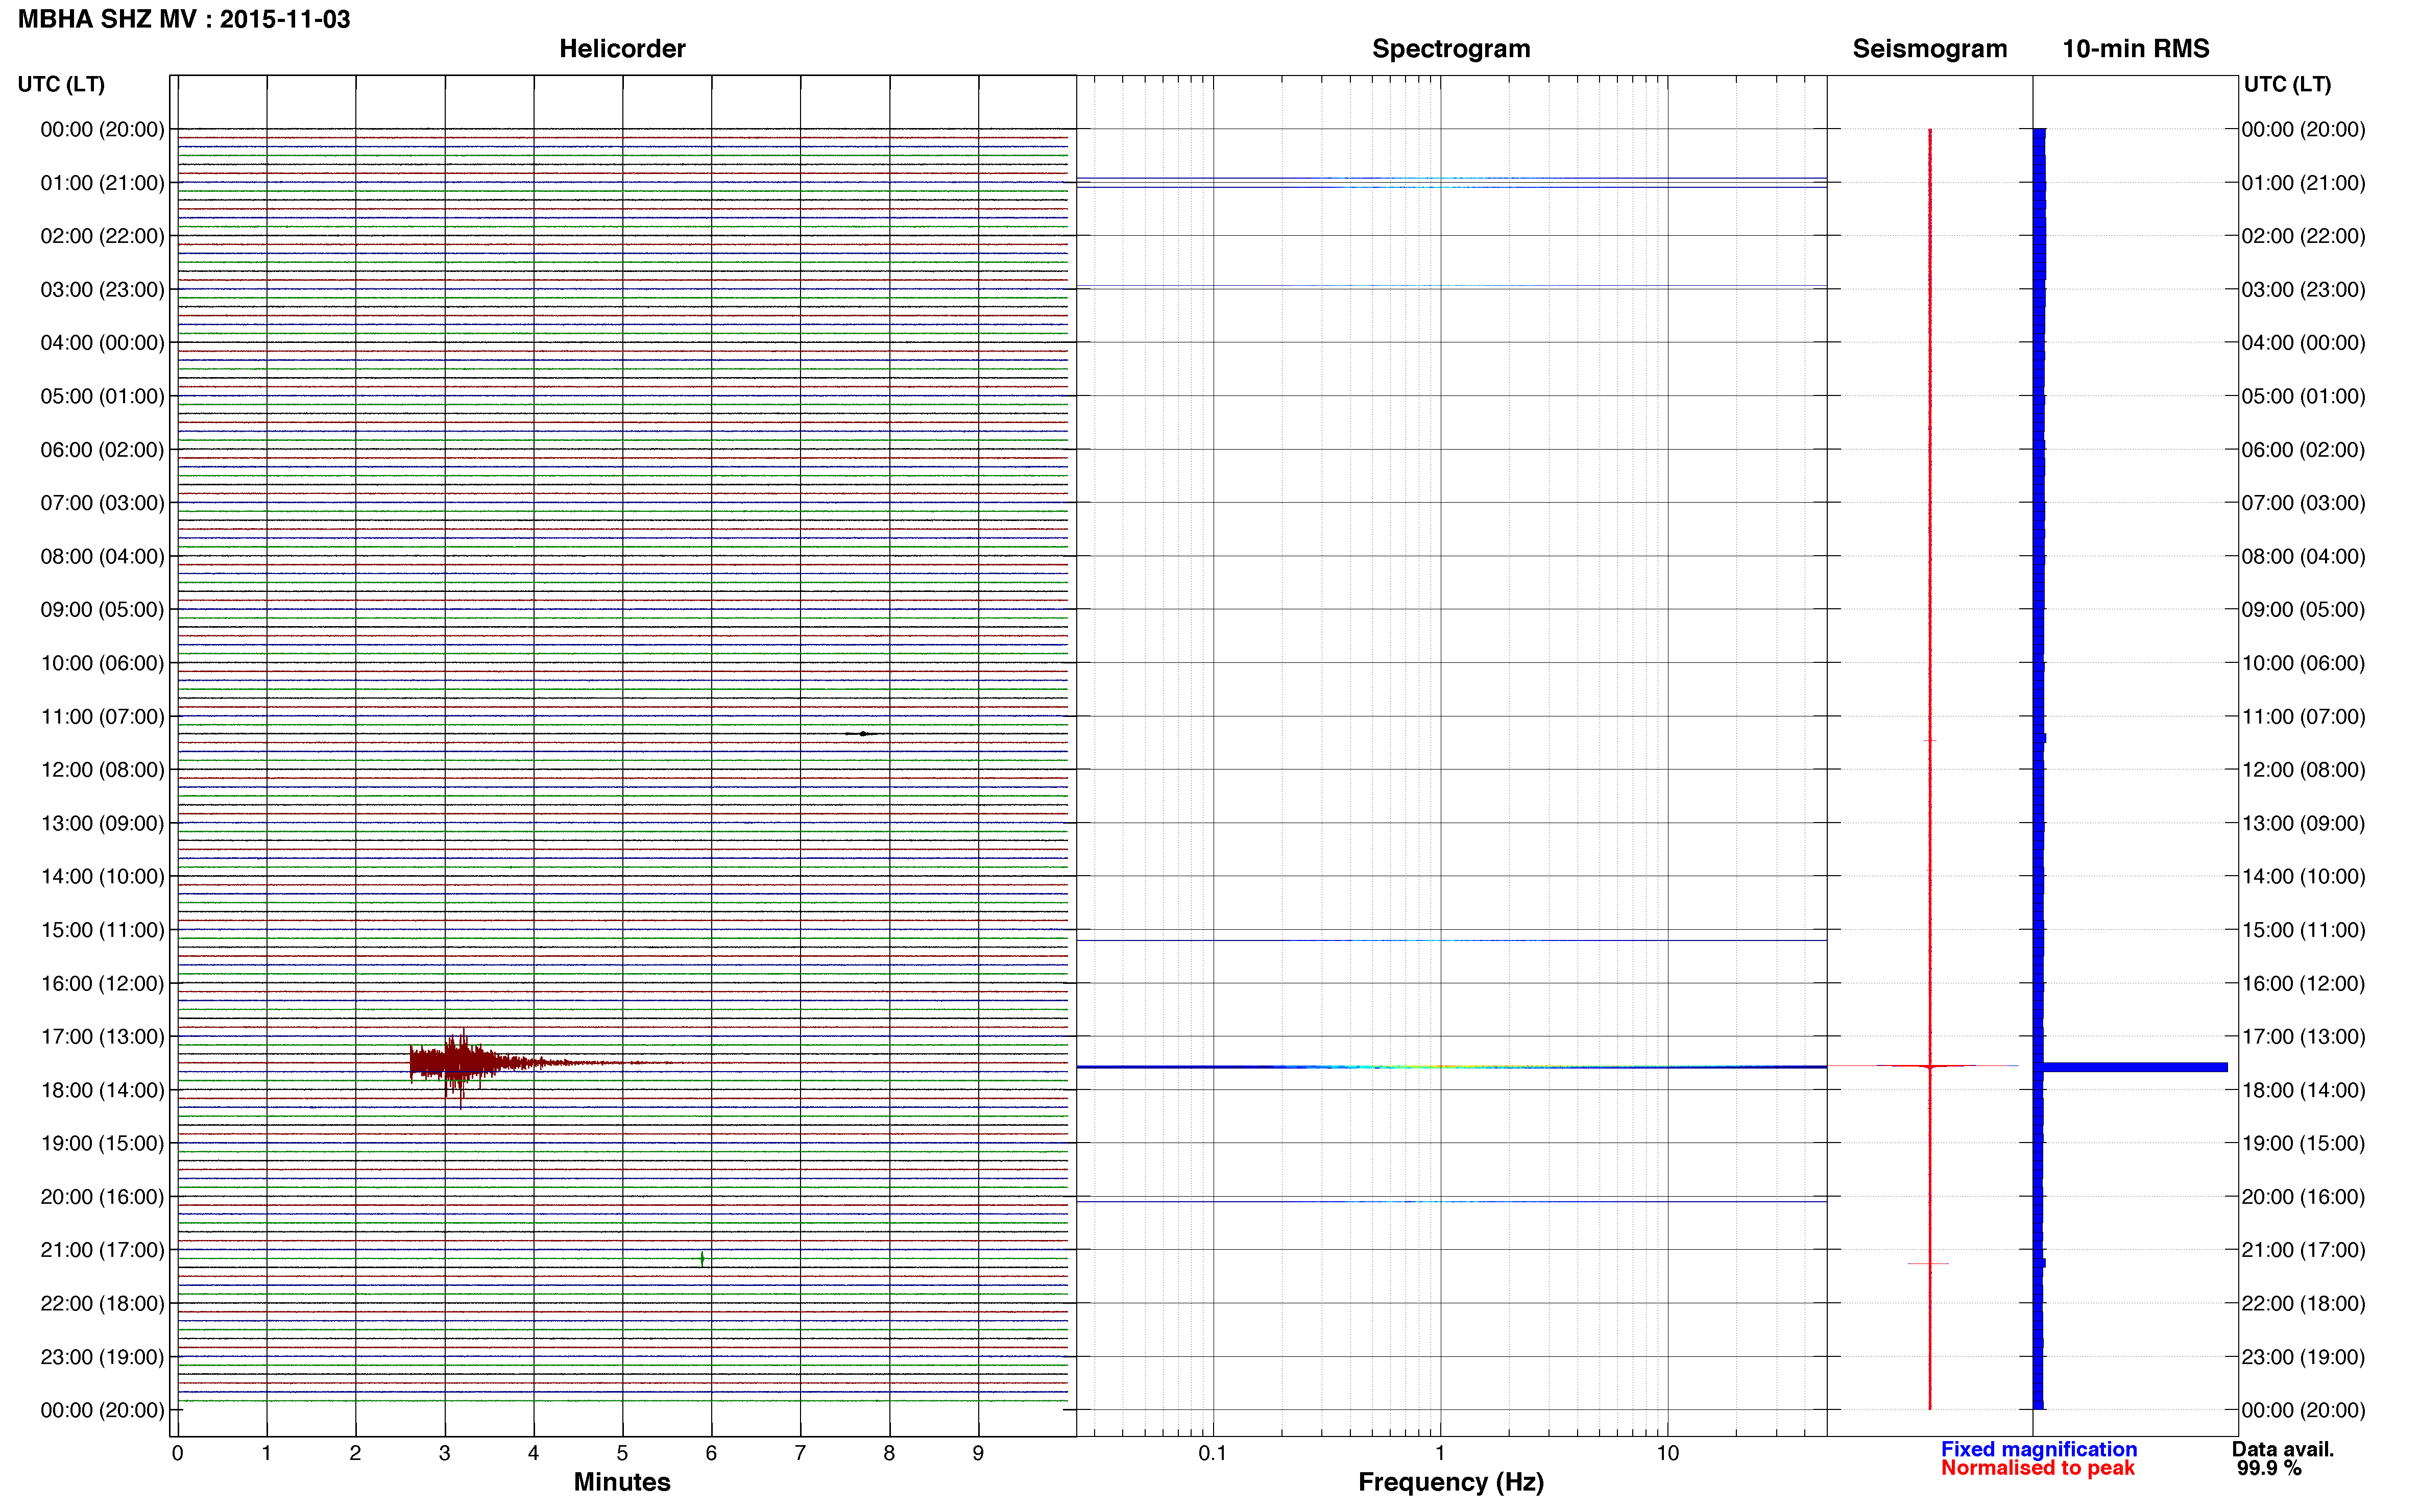Click the Data avail. label
Viewport: 2420px width, 1512px height.
click(2283, 1449)
